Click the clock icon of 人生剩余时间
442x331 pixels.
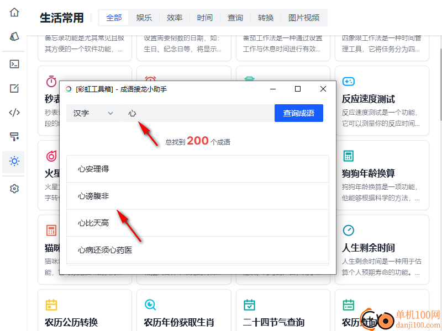coord(348,230)
